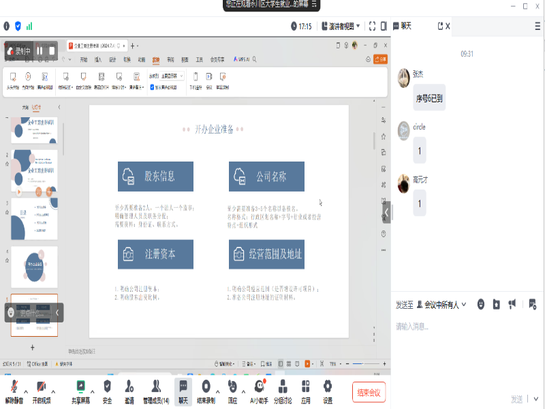Unmute with the 解除静音 control
This screenshot has width=545, height=409.
[x=14, y=389]
